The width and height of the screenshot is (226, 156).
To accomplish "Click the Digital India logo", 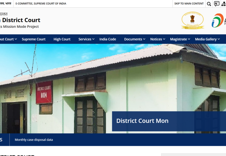I will point(218,21).
